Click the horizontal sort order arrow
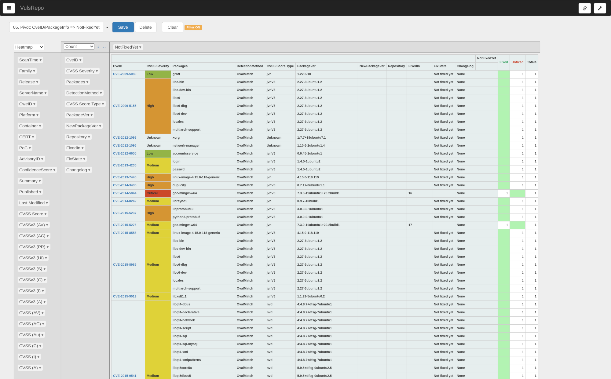 [104, 47]
